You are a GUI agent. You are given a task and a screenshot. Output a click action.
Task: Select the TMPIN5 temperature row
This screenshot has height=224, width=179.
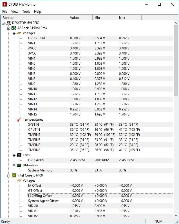[x=100, y=135]
